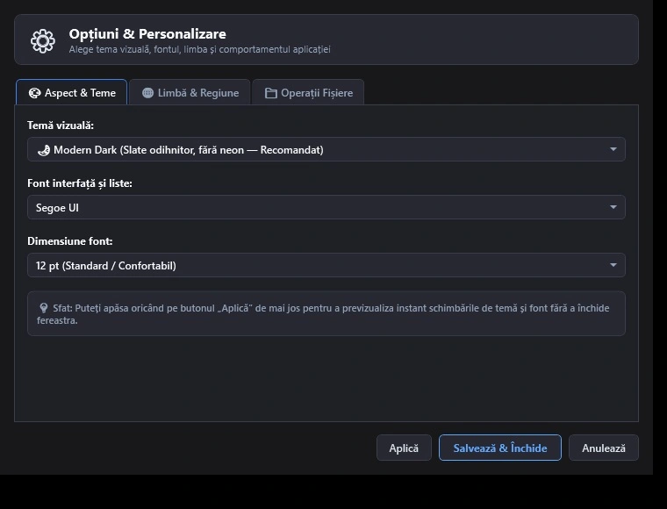Click the Anulează button
The image size is (667, 509).
click(603, 448)
